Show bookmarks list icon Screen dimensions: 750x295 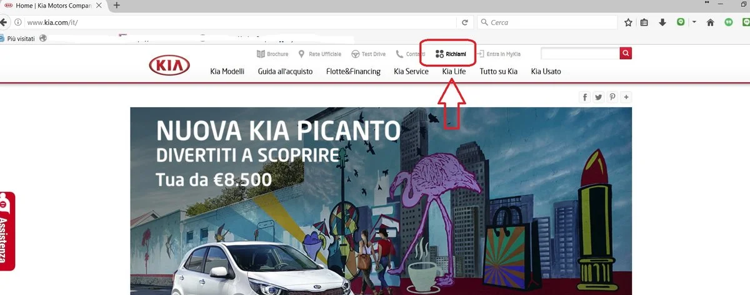(x=645, y=22)
